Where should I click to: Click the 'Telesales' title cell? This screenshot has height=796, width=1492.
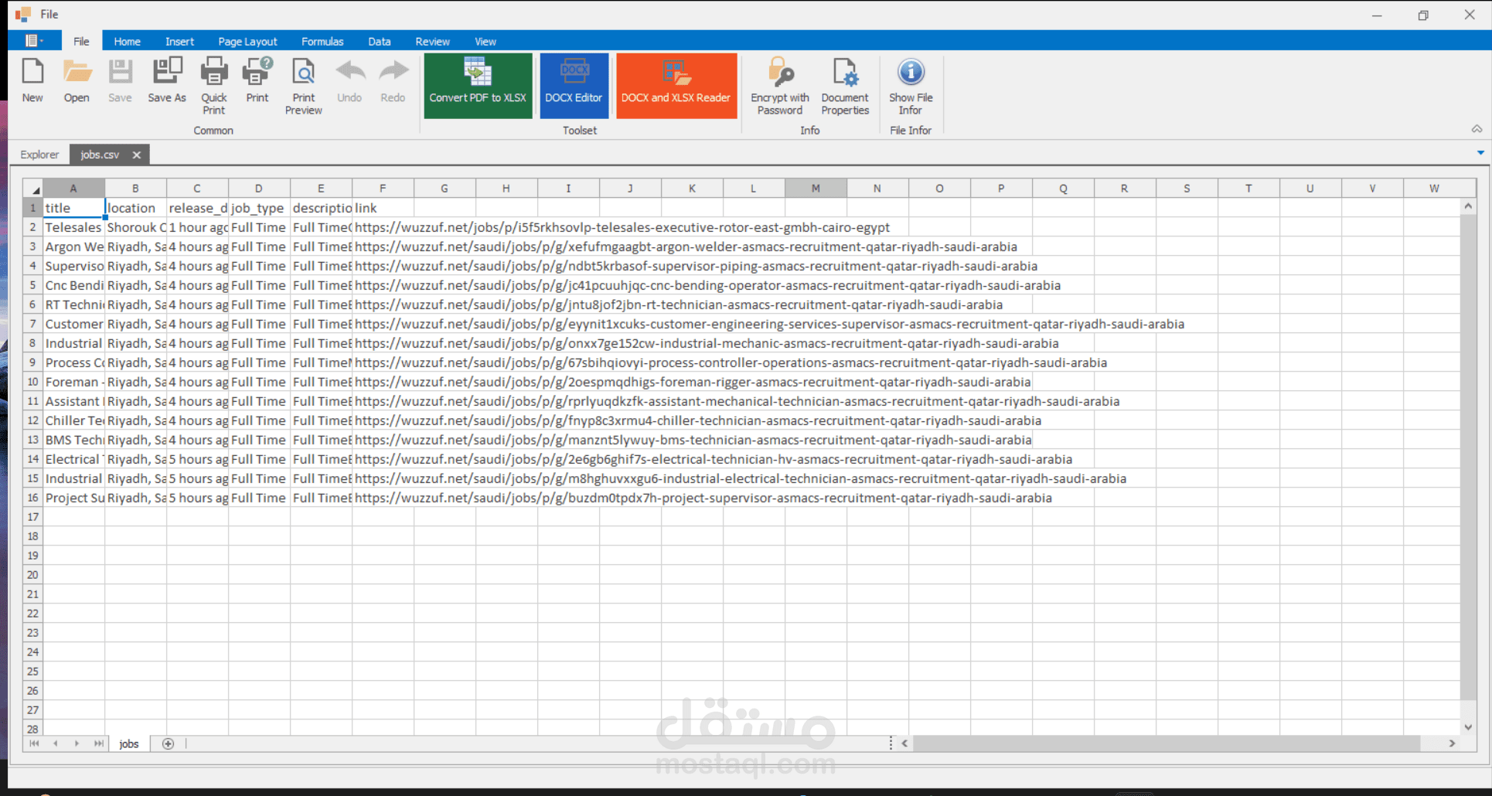coord(73,227)
